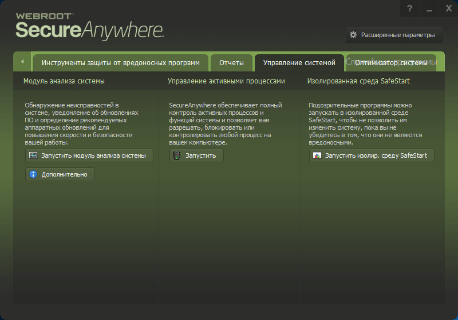
Task: Open the help question mark button
Action: (409, 9)
